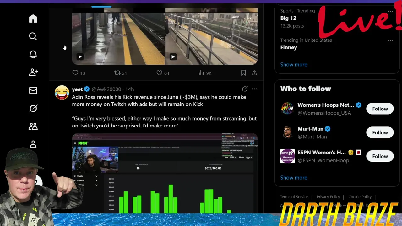Show more accounts to follow
The height and width of the screenshot is (226, 402).
tap(294, 178)
